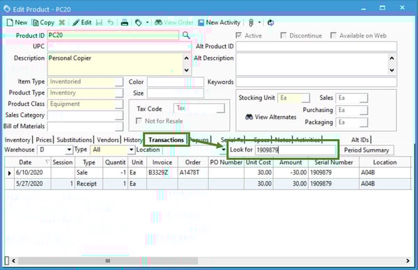Click the Keywords input field
This screenshot has width=418, height=270.
[x=316, y=82]
